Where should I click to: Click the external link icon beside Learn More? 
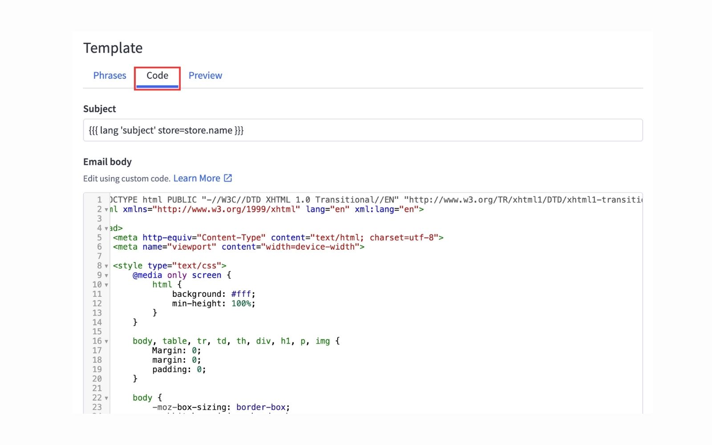point(228,178)
